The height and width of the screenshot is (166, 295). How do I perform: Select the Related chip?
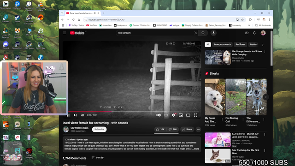point(254,44)
